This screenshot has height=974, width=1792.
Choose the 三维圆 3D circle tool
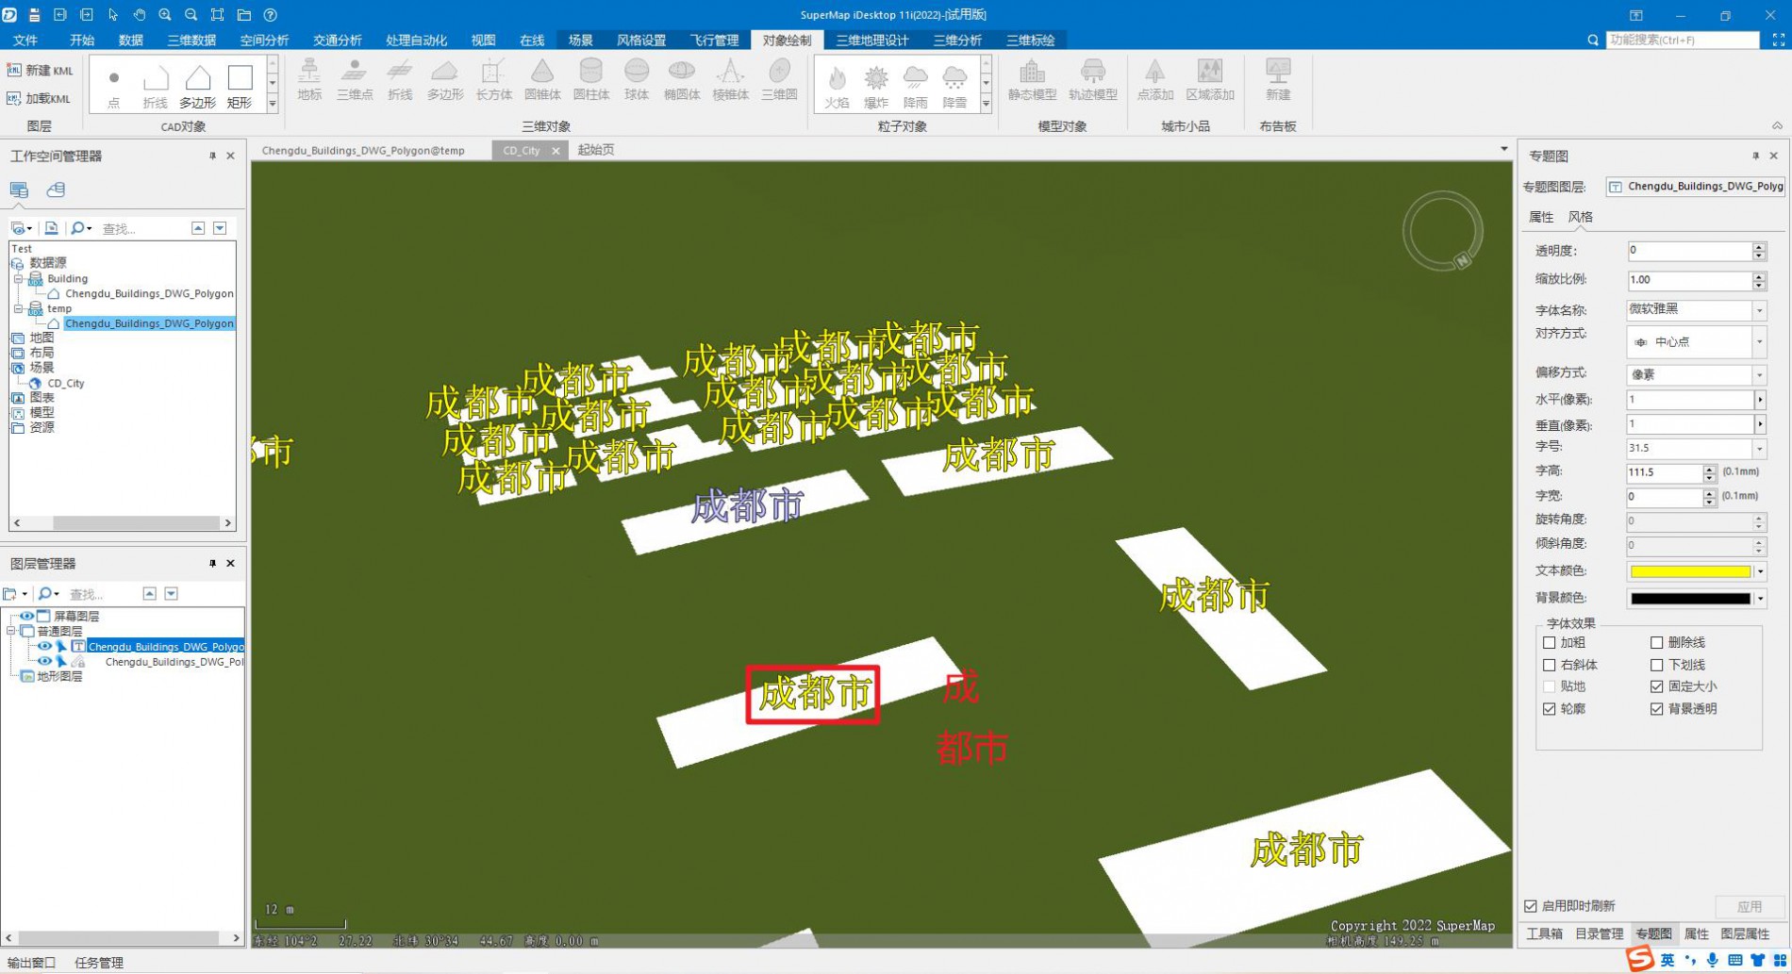pos(779,80)
